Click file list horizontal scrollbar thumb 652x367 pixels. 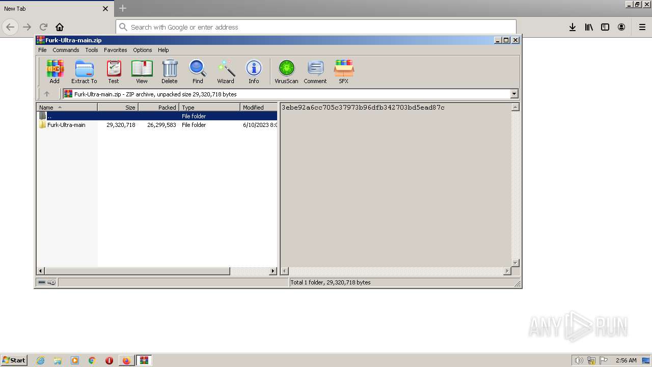pyautogui.click(x=138, y=271)
